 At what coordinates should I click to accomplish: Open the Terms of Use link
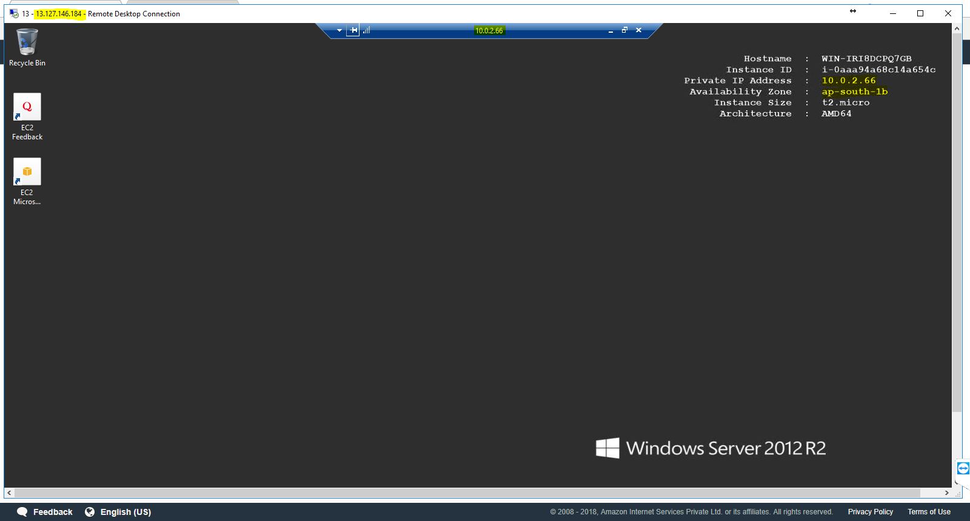(x=929, y=512)
